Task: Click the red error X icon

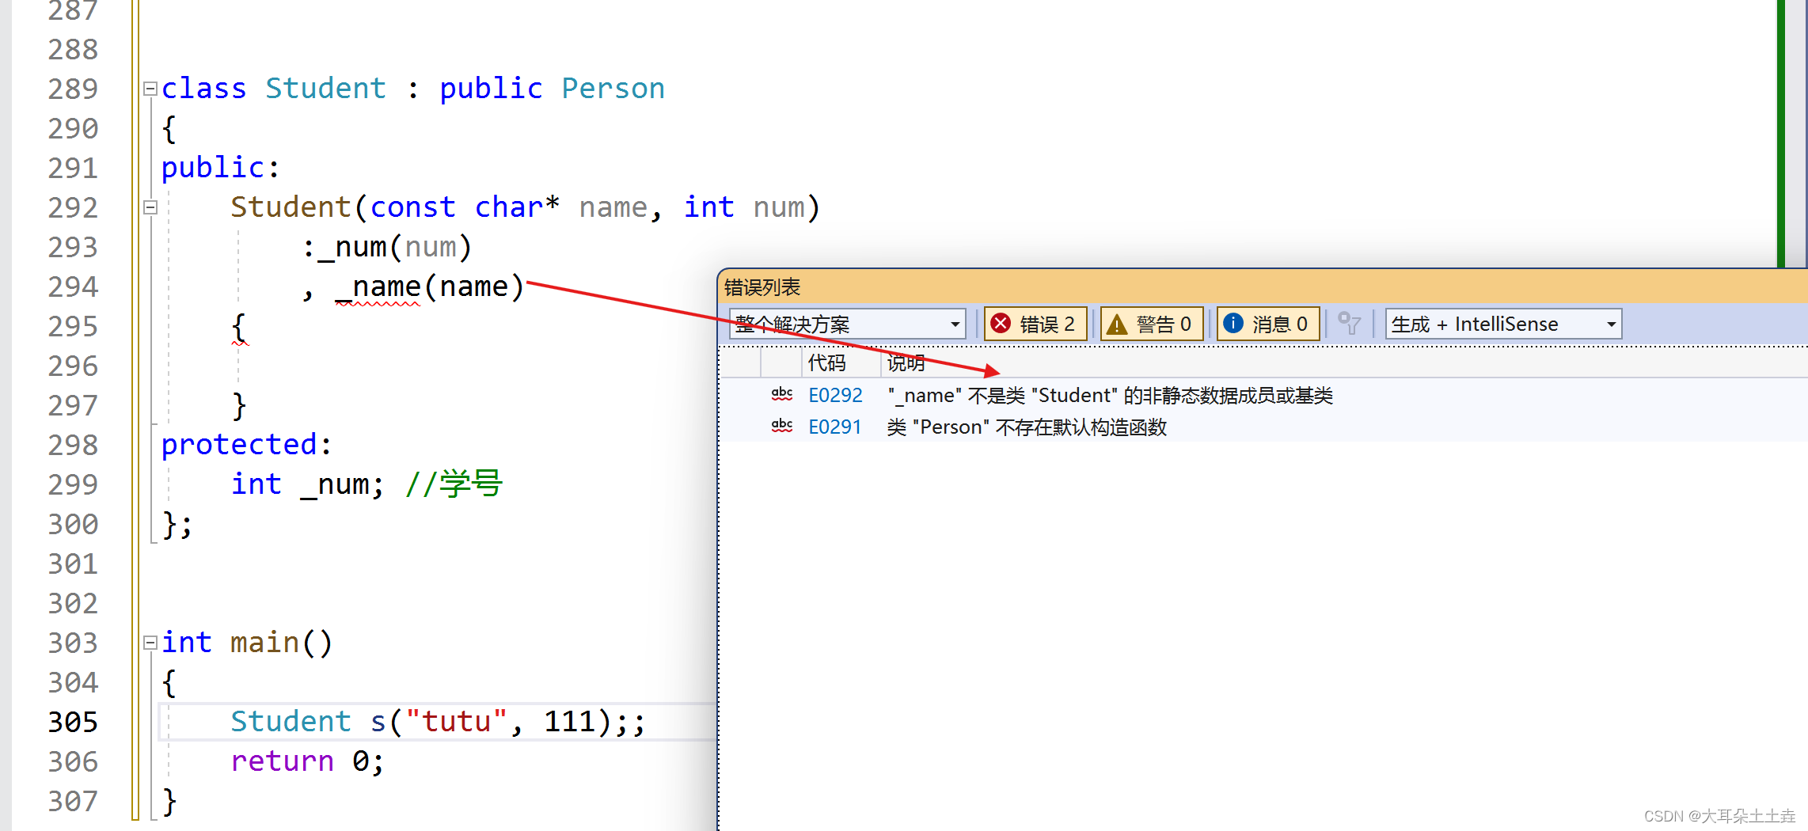Action: click(x=1001, y=323)
